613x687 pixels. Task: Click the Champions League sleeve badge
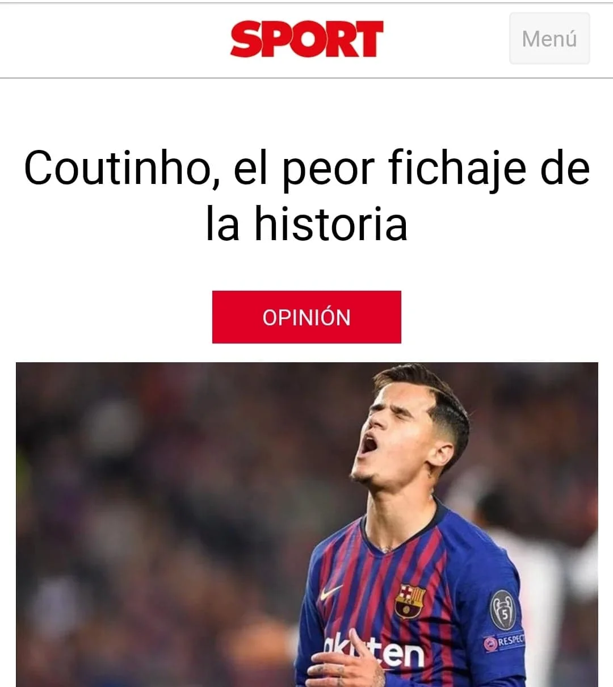[x=503, y=610]
